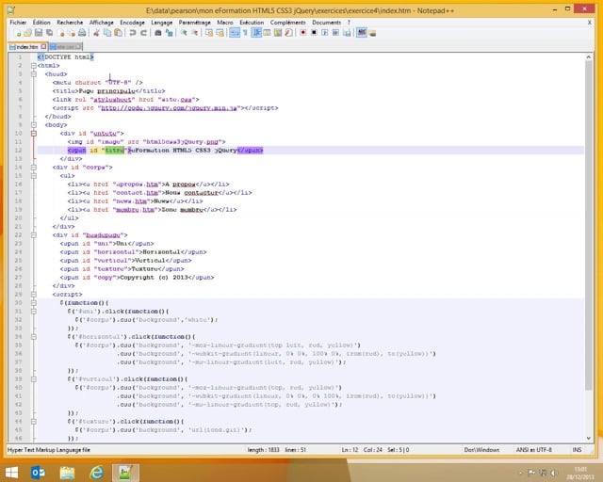Click the Open file folder icon
Image resolution: width=603 pixels, height=482 pixels.
pos(27,33)
